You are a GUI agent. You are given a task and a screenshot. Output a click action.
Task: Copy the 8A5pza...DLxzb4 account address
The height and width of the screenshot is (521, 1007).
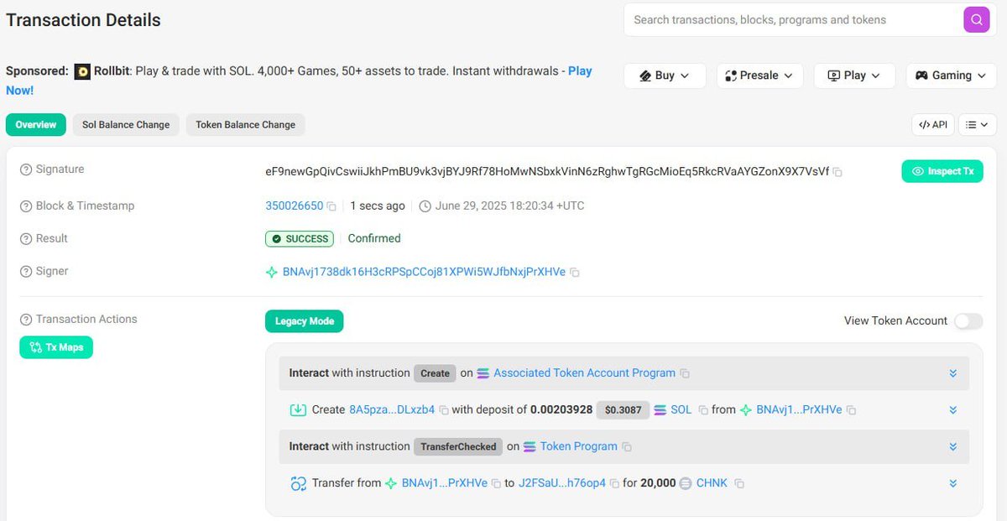[x=444, y=410]
